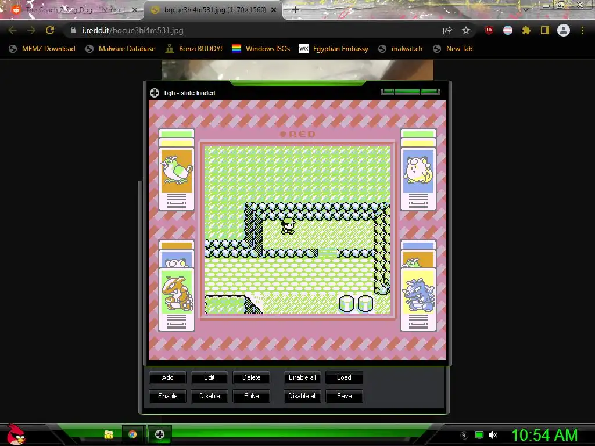Open the tab search chevron
Screen dimensions: 595x446
525,9
